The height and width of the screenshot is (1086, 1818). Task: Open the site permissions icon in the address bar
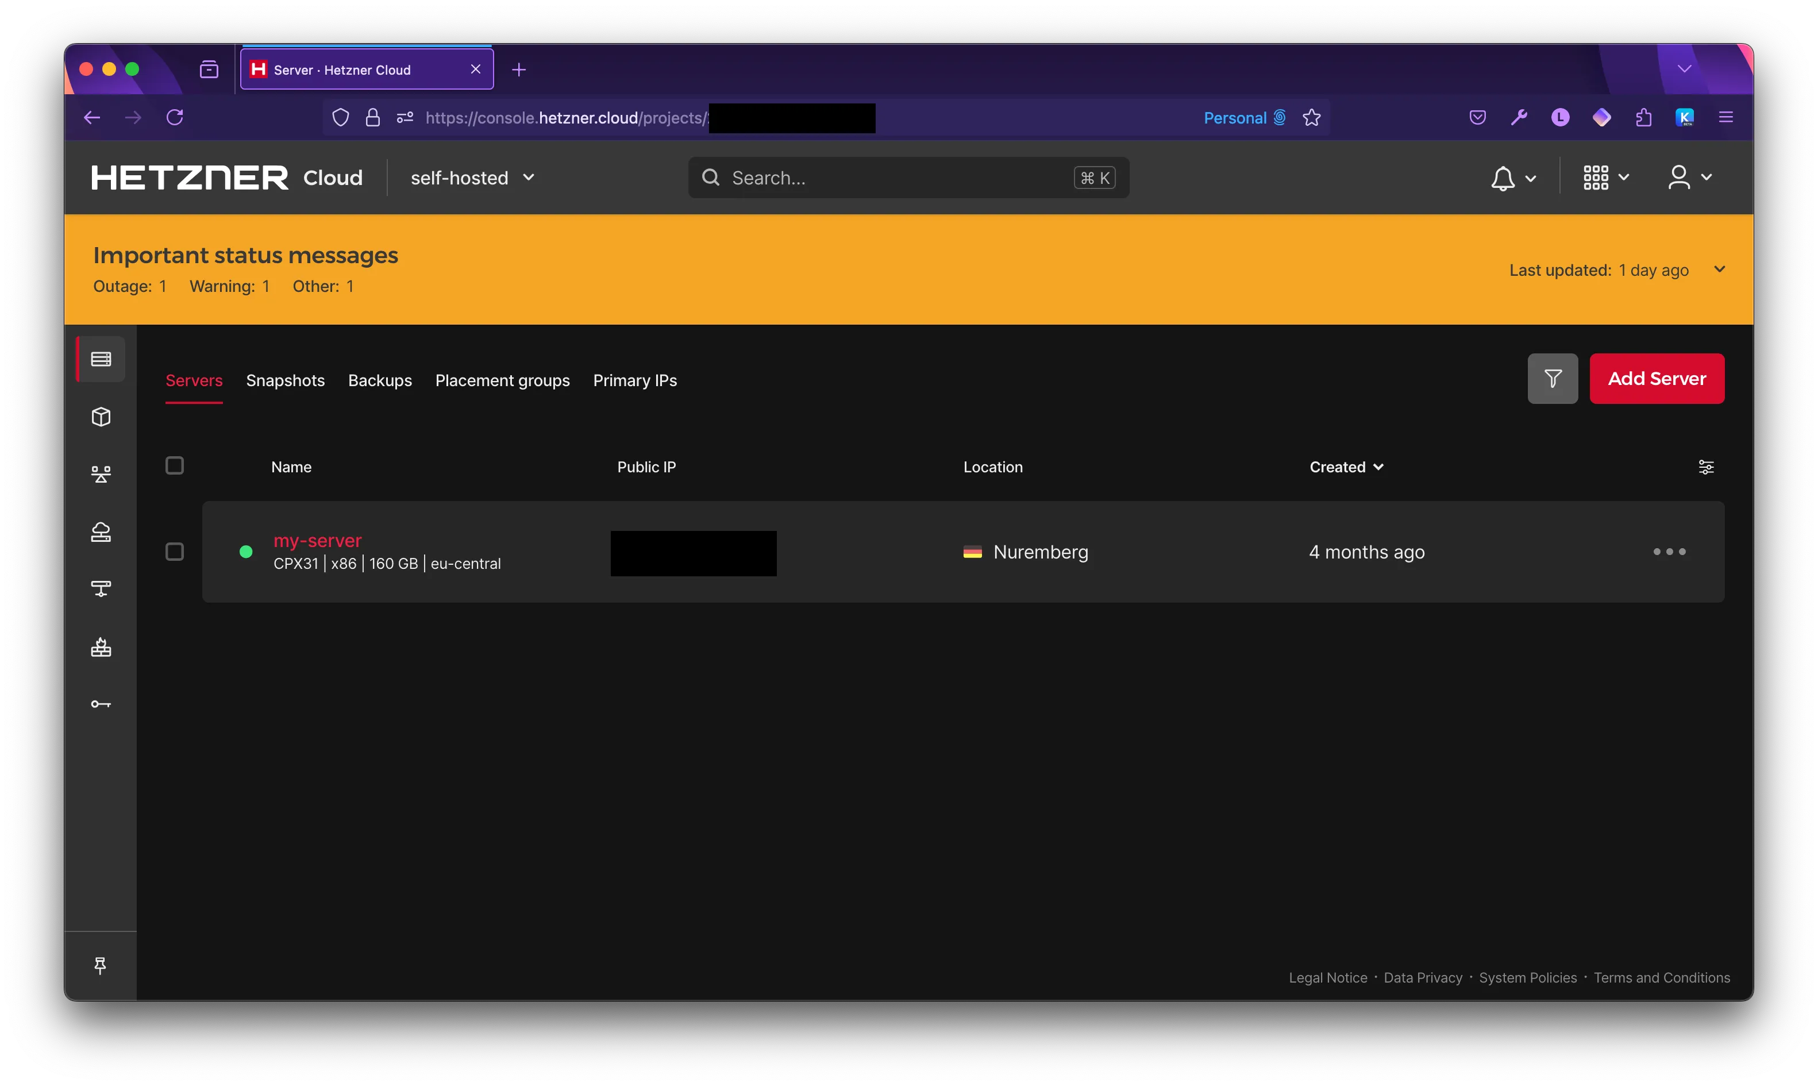click(x=405, y=117)
